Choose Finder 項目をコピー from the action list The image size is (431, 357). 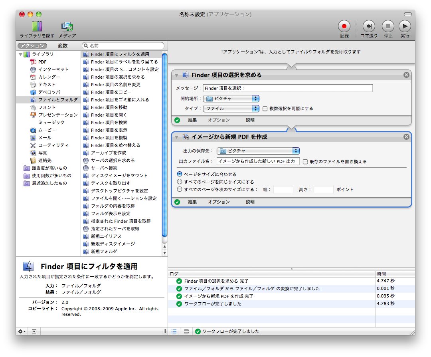click(x=111, y=92)
